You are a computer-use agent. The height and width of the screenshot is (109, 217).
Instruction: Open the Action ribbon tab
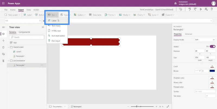[36, 10]
